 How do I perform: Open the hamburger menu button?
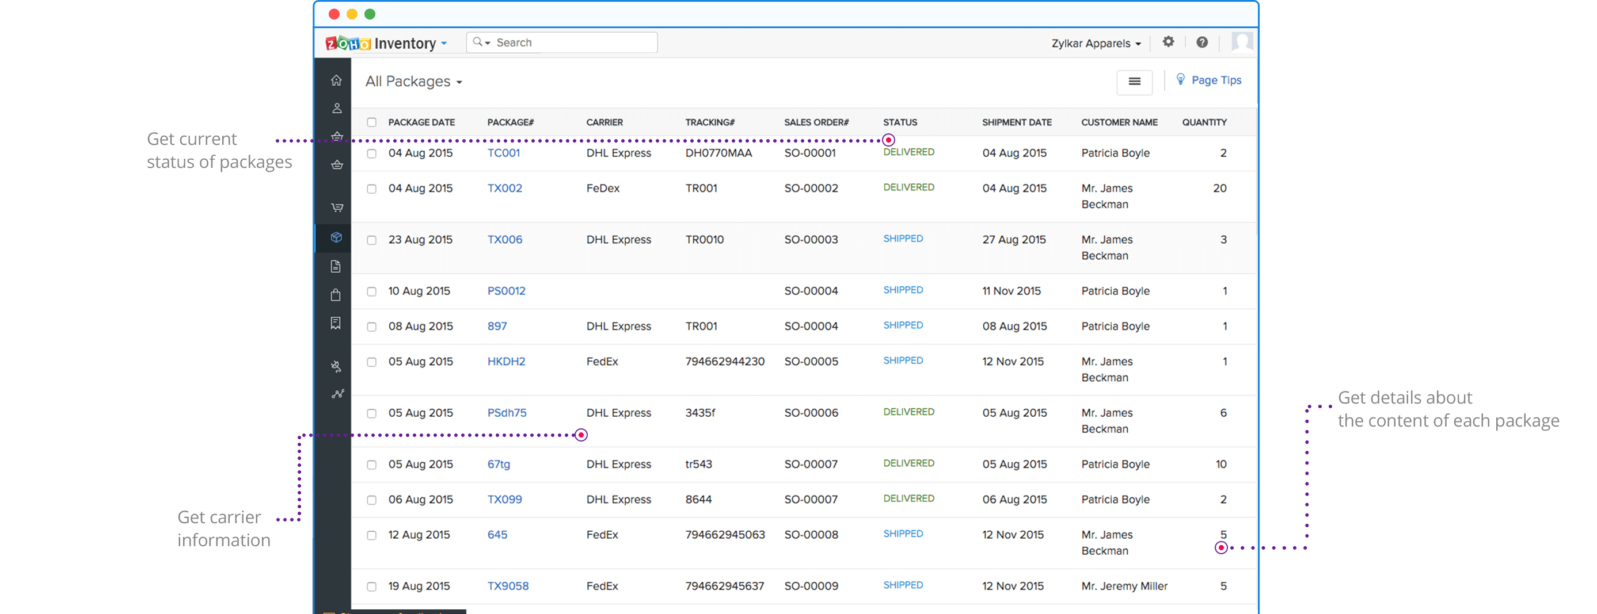pyautogui.click(x=1134, y=82)
